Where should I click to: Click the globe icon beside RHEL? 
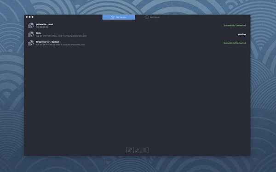(31, 34)
